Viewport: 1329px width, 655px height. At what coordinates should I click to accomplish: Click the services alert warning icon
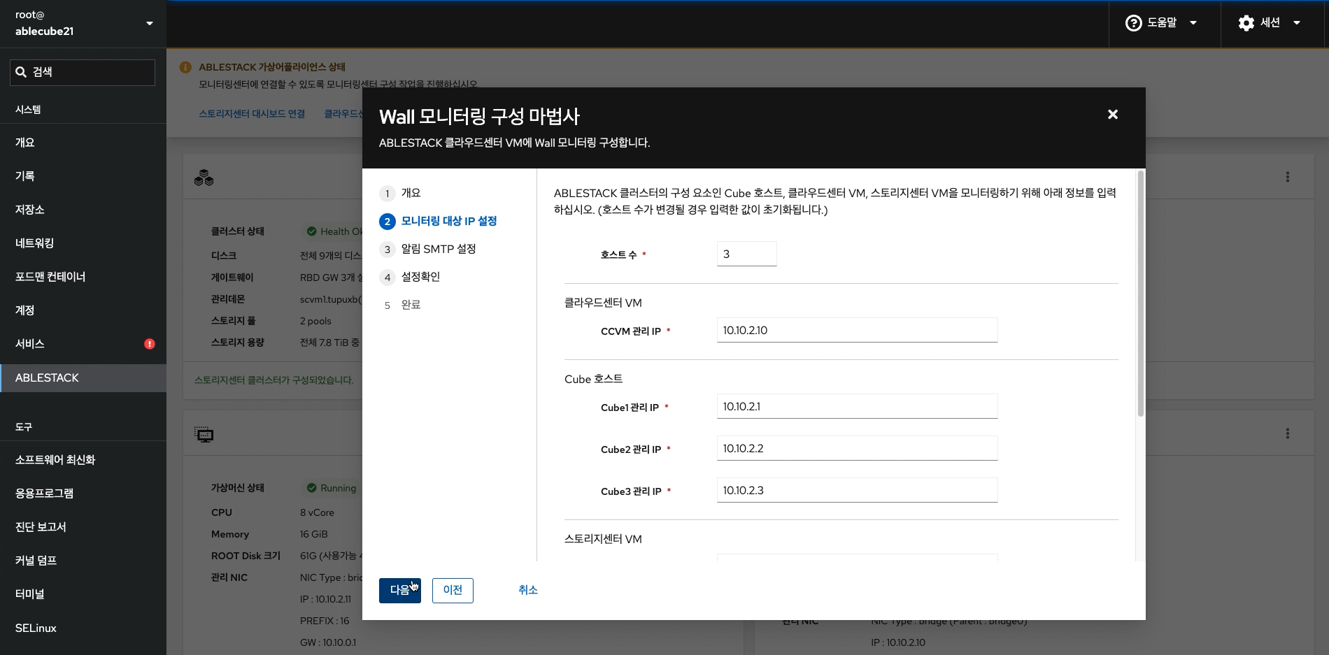coord(150,344)
